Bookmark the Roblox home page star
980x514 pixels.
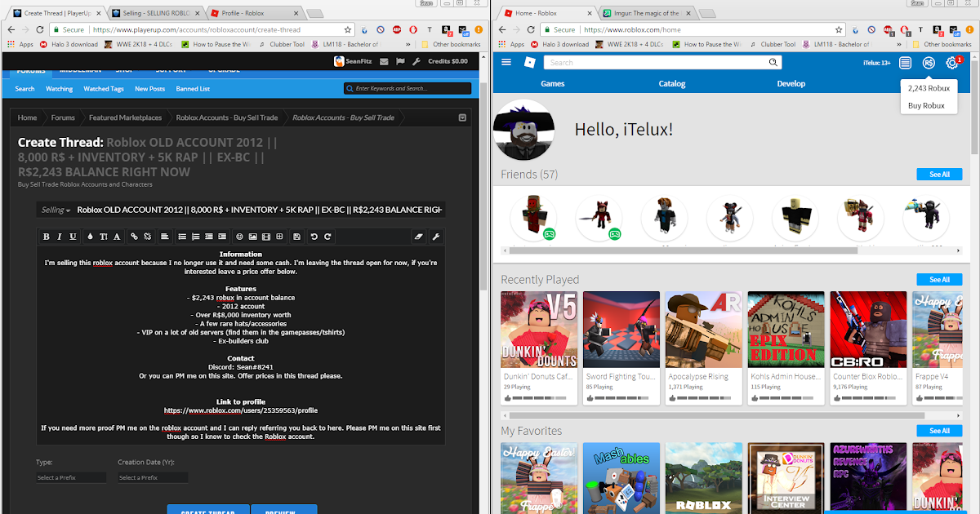[x=838, y=29]
